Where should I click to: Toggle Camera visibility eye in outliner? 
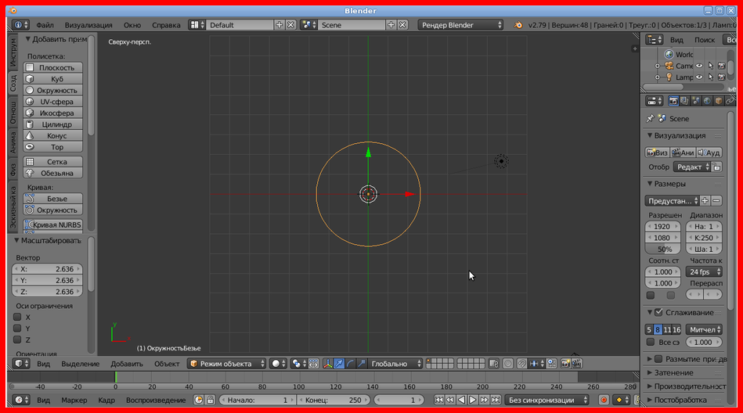click(699, 66)
